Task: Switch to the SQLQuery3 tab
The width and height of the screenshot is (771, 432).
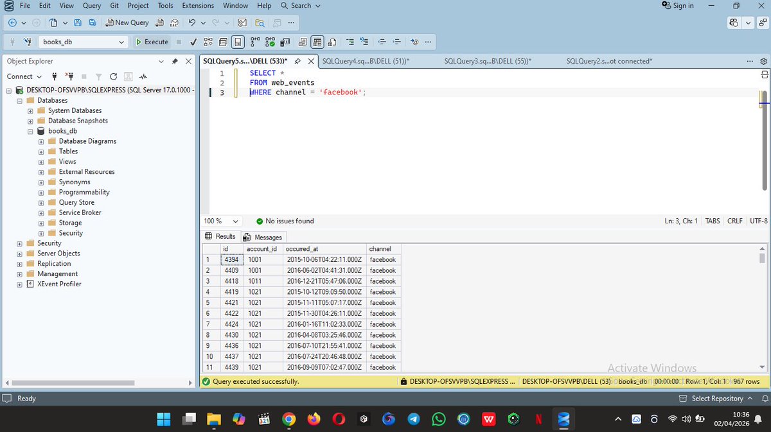Action: [x=488, y=61]
